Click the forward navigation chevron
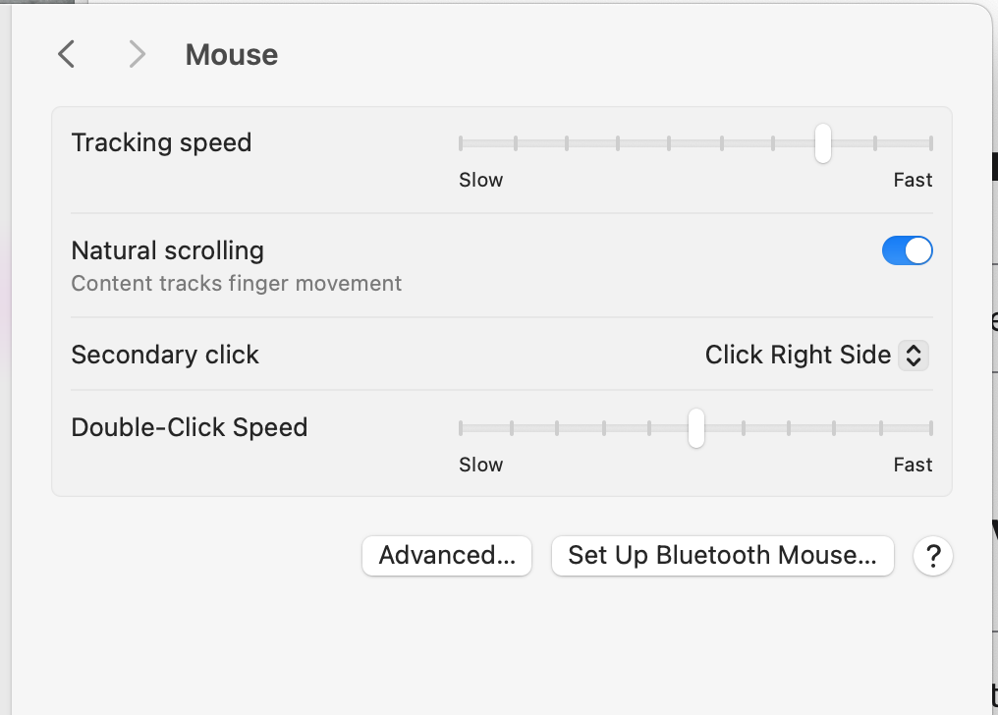 (x=137, y=54)
